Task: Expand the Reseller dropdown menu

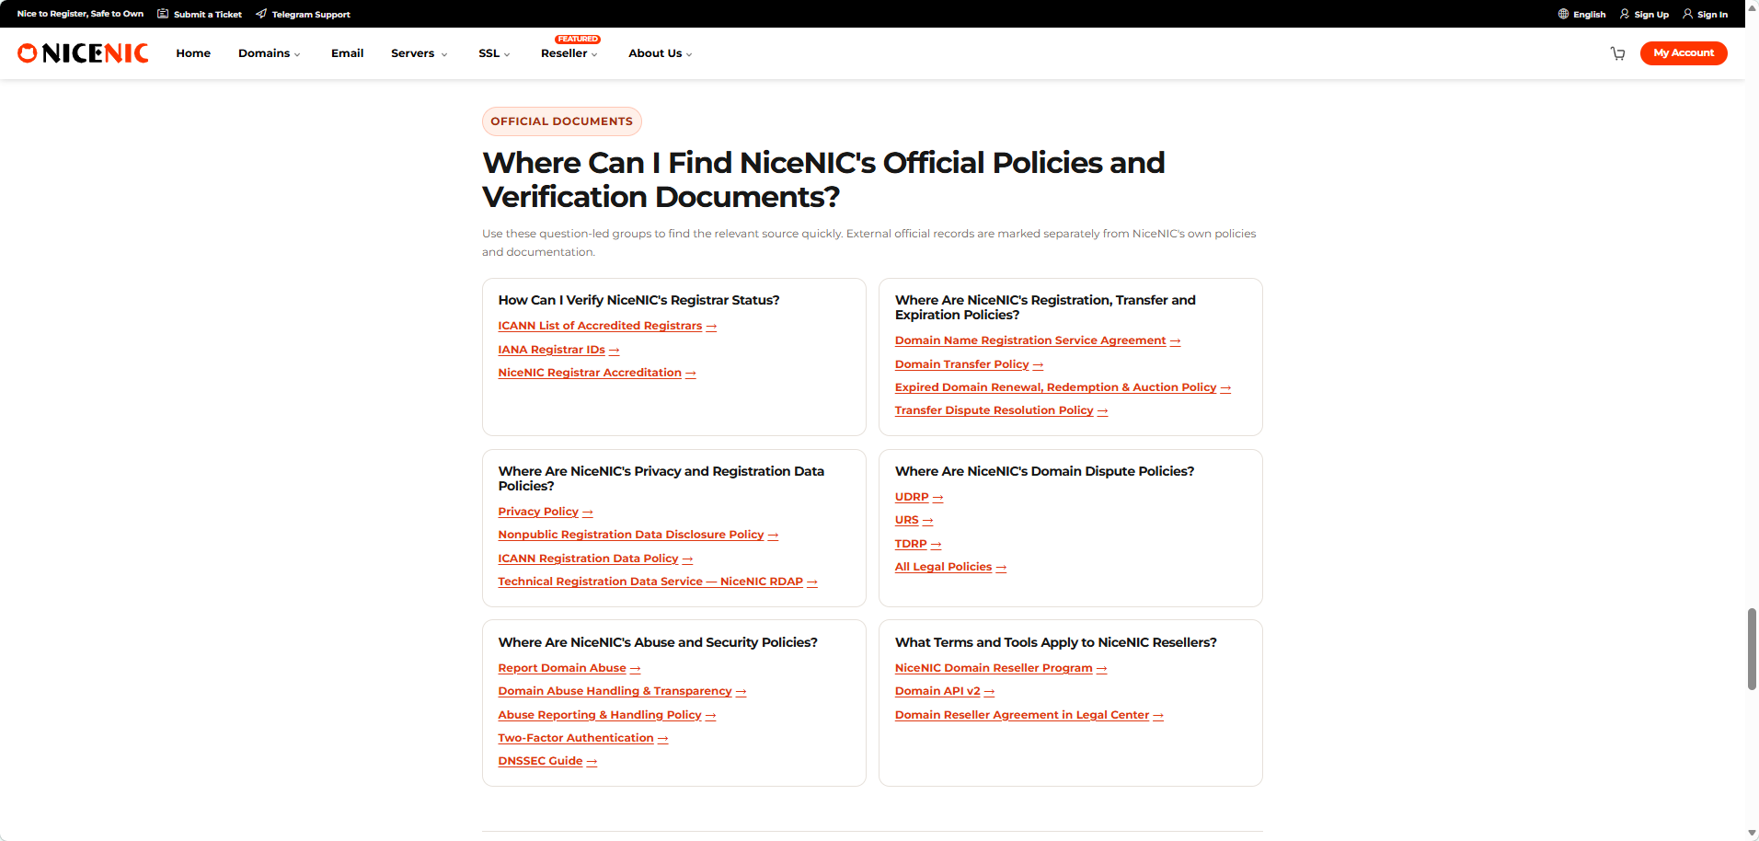Action: tap(569, 53)
